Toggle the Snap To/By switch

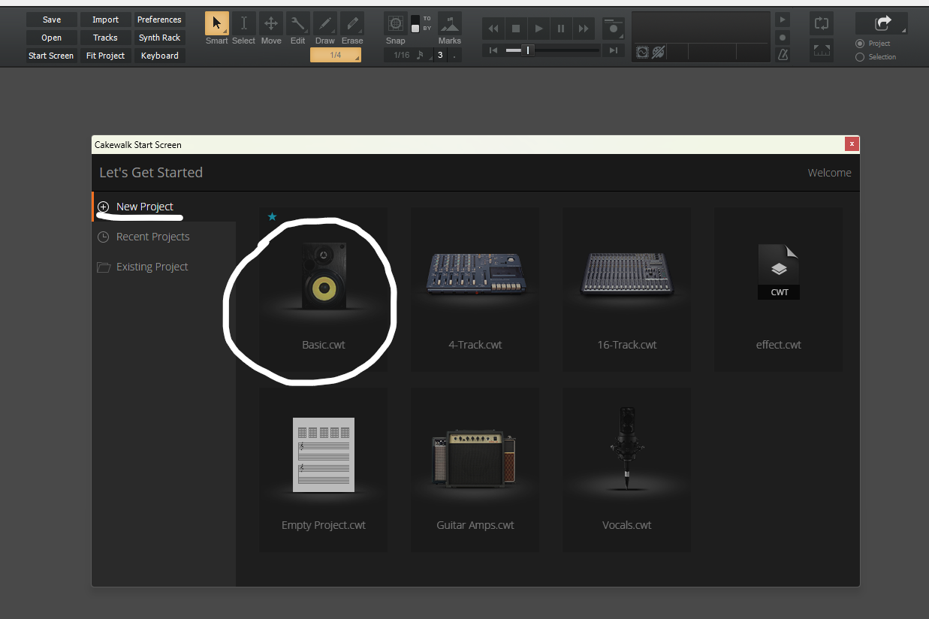415,23
